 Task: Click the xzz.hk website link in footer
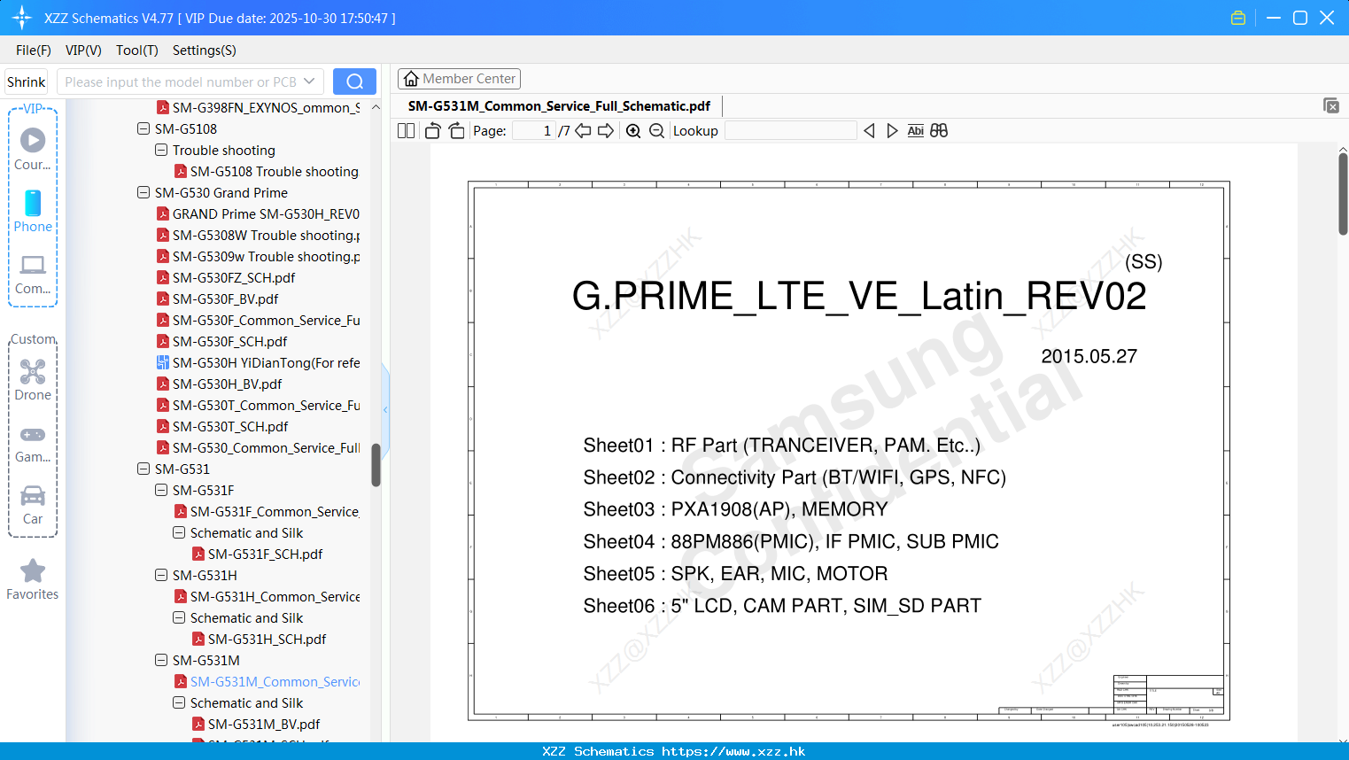pos(733,751)
